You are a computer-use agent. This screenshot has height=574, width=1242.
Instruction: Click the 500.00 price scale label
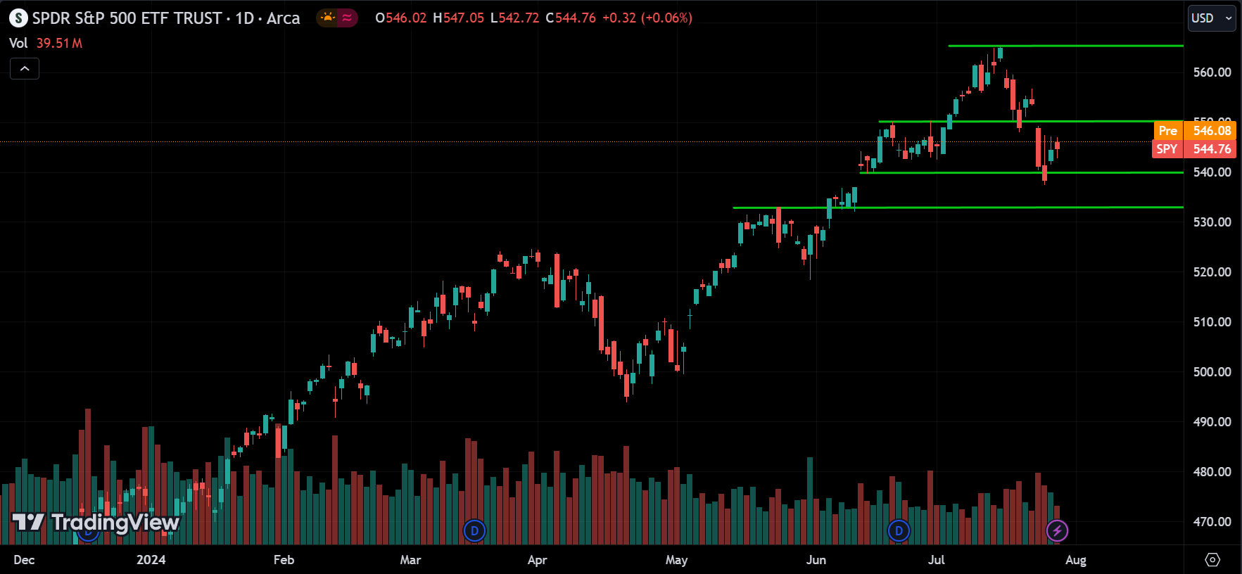pos(1212,372)
